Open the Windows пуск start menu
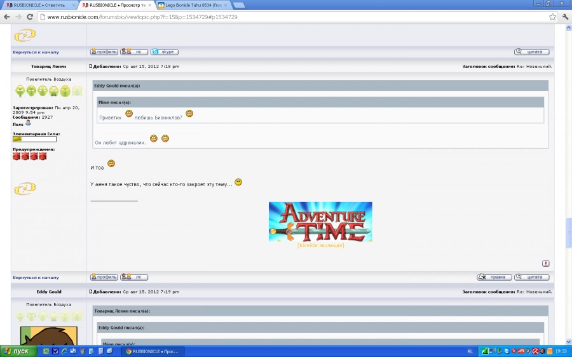Image resolution: width=572 pixels, height=357 pixels. tap(18, 351)
